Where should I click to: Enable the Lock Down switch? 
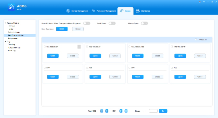pos(112,23)
